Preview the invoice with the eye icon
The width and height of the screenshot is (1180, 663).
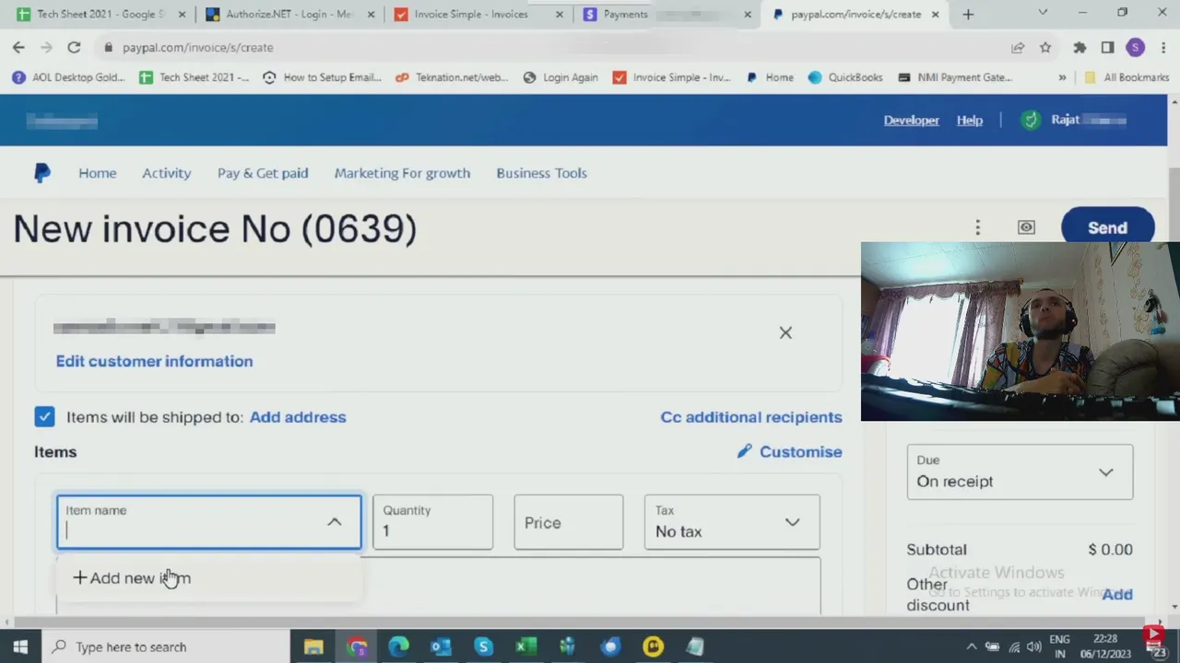[1026, 227]
